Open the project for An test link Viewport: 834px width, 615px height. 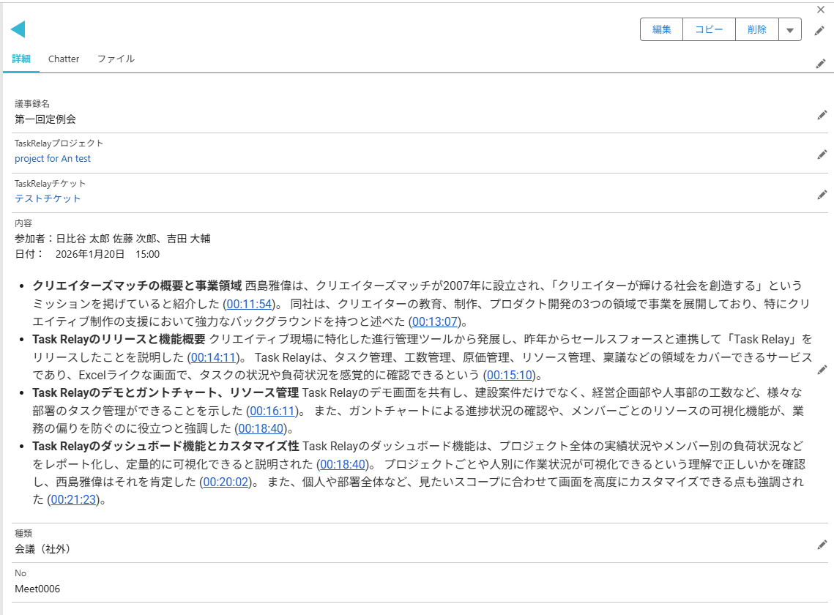click(x=53, y=159)
